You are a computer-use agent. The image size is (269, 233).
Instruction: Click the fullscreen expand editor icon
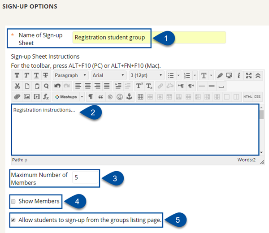tap(248, 75)
